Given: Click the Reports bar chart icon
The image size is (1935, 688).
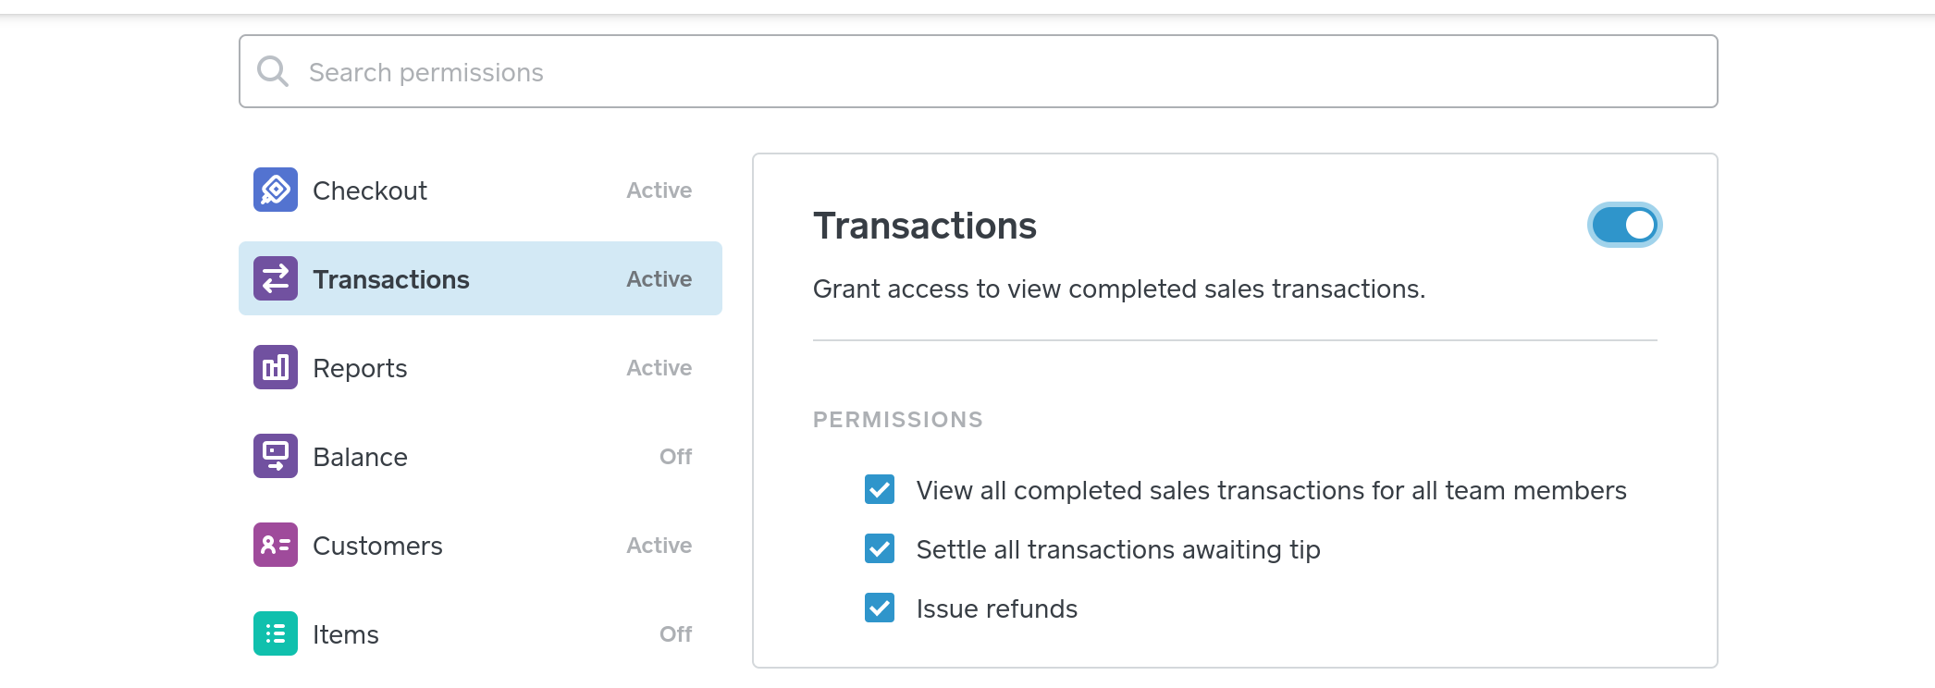Looking at the screenshot, I should 276,367.
